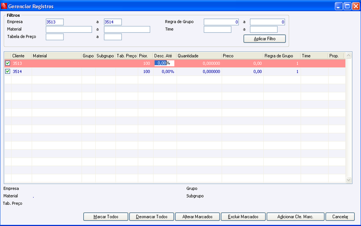The height and width of the screenshot is (226, 361).
Task: Click the Material filter start field
Action: click(69, 29)
